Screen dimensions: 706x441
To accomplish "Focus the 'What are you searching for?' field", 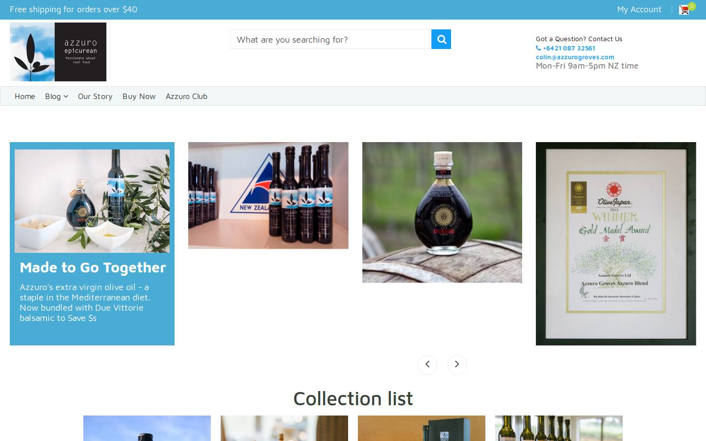I will (331, 39).
